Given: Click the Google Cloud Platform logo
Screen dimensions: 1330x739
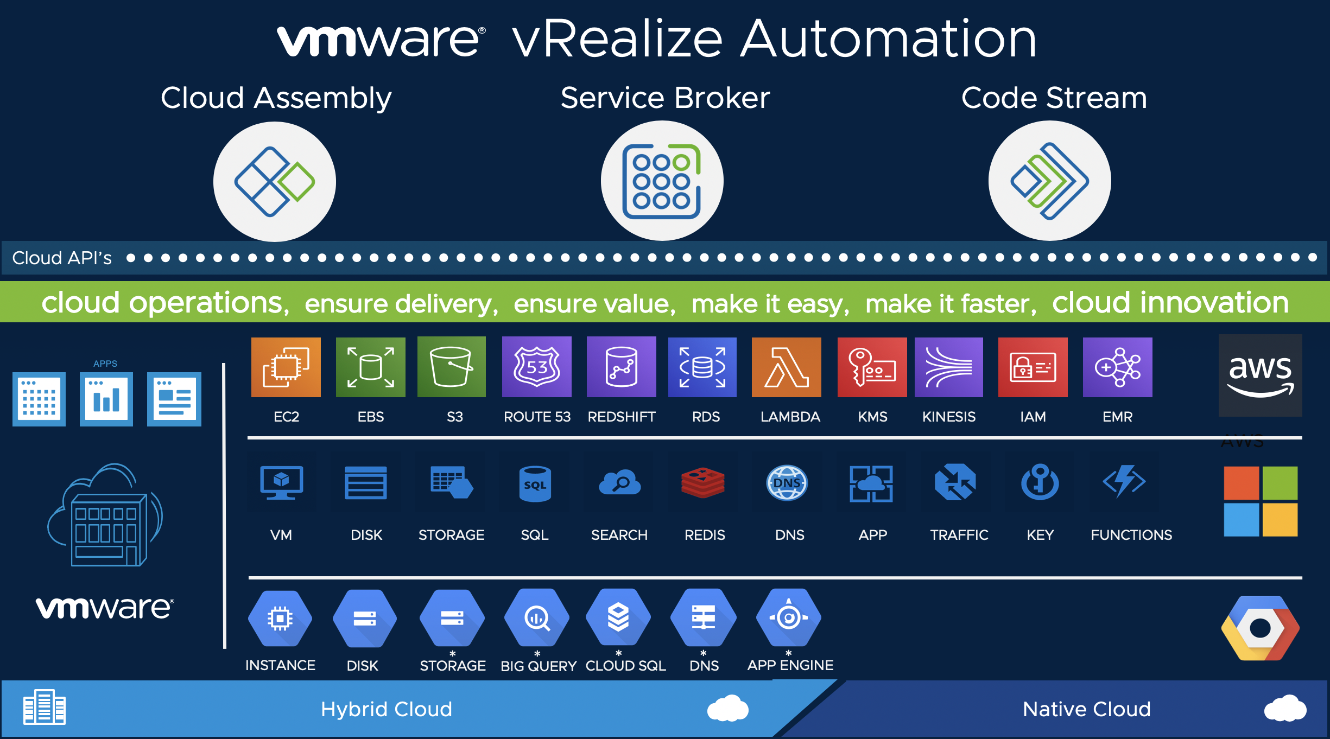Looking at the screenshot, I should 1261,628.
